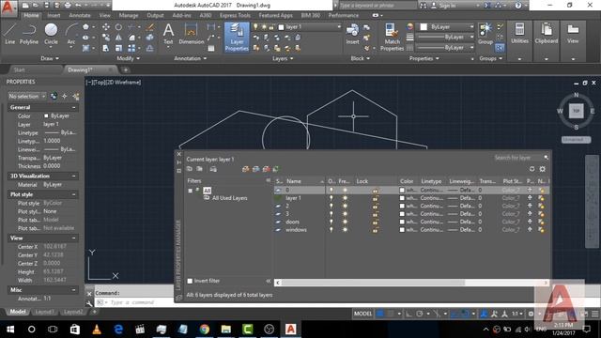
Task: Click the viewcube TOP face
Action: pos(576,111)
